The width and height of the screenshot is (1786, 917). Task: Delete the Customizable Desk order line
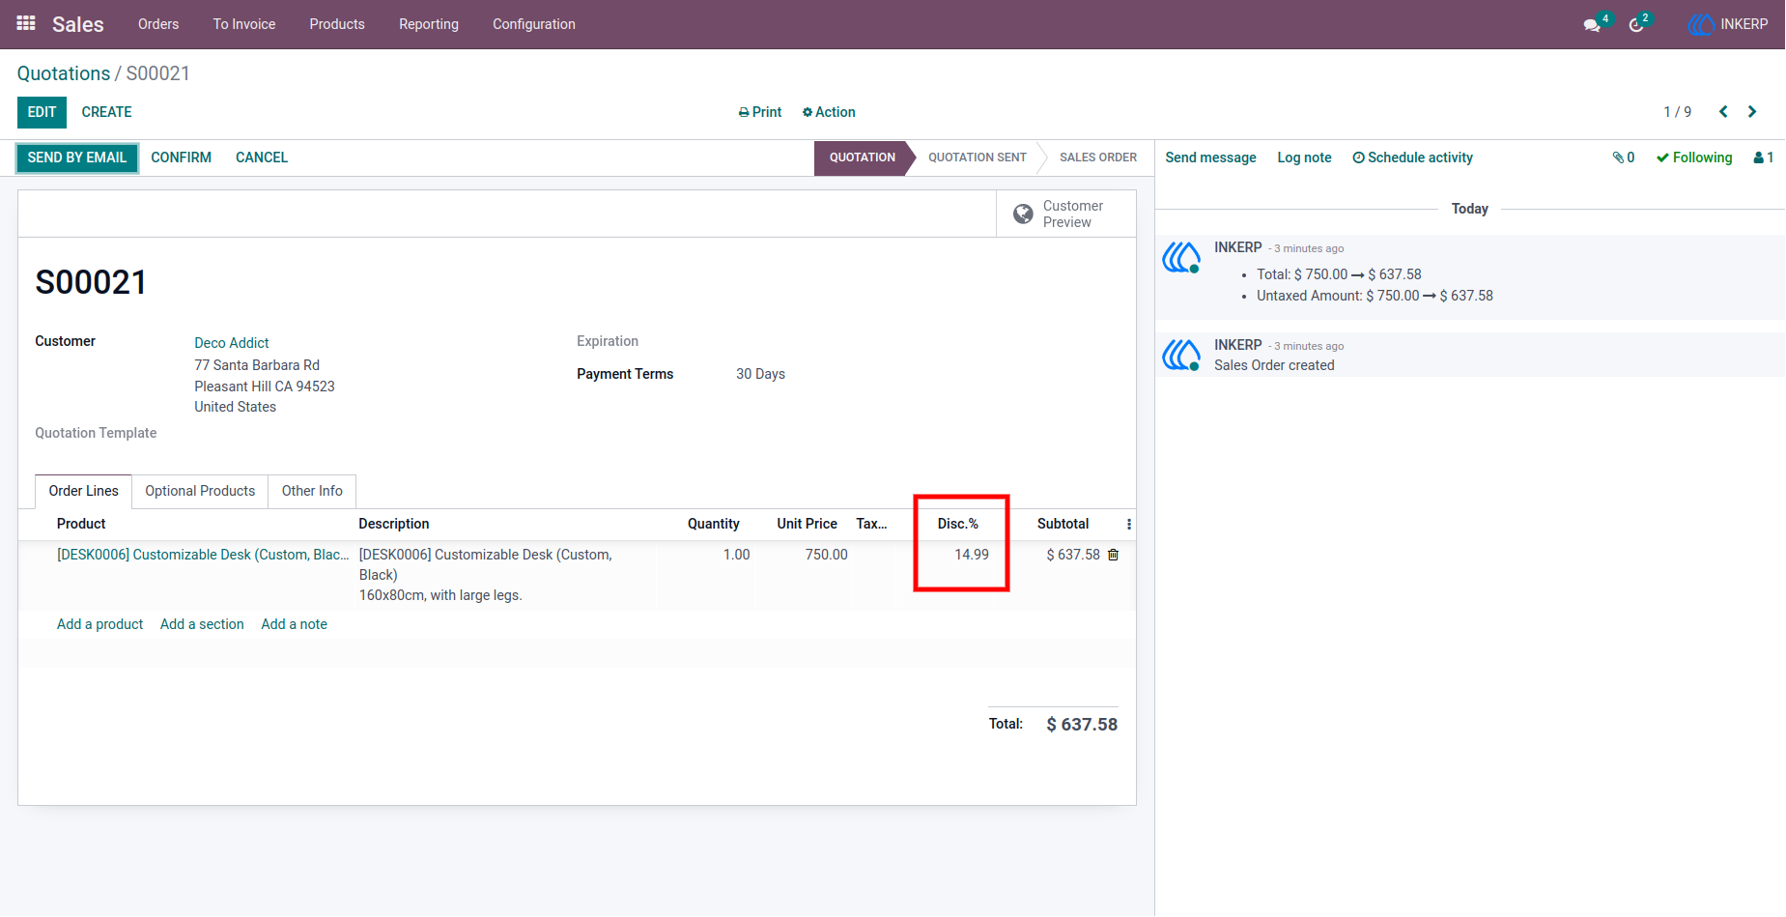click(1113, 555)
